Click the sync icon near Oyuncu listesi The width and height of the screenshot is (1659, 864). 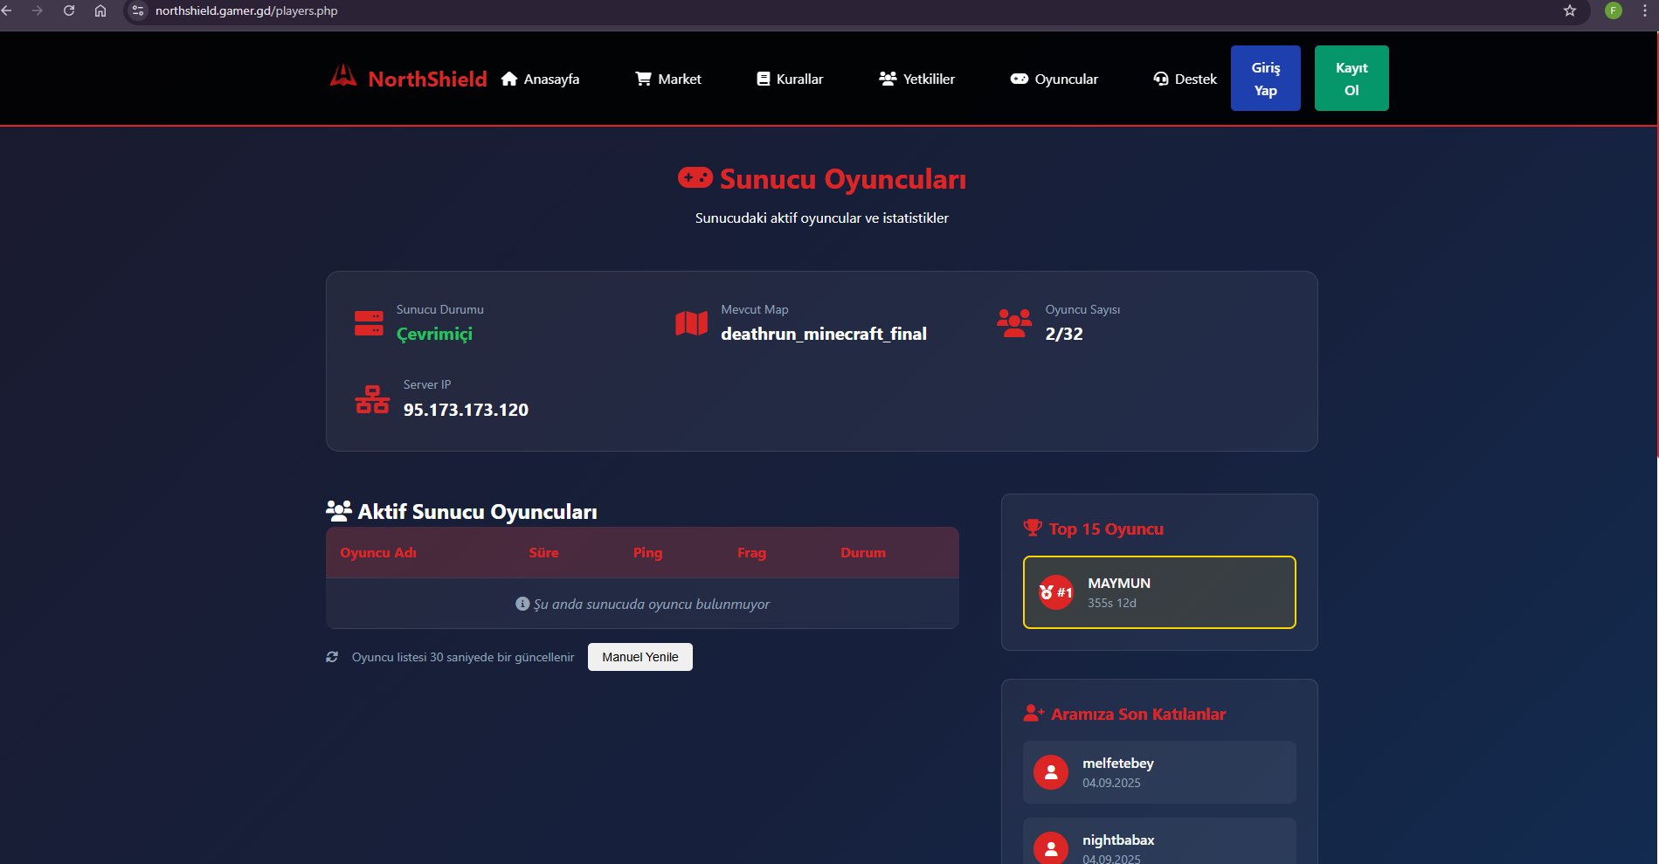(332, 657)
